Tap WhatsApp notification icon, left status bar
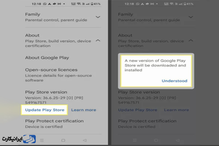219x146 pixels. (45, 4)
